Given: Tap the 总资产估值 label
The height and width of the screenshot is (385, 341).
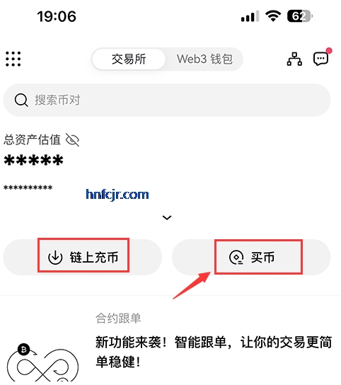Looking at the screenshot, I should 32,139.
